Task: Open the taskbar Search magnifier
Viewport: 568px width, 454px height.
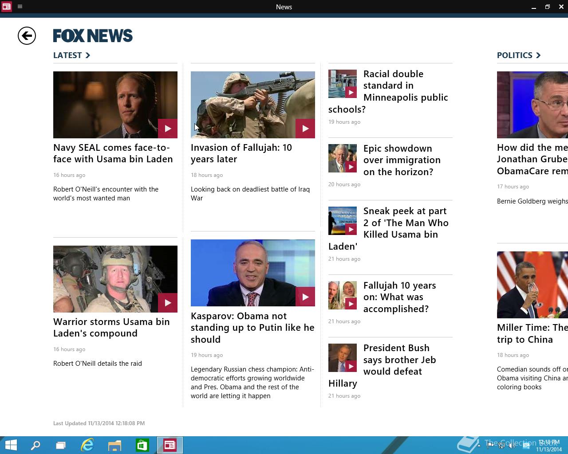Action: [x=35, y=445]
